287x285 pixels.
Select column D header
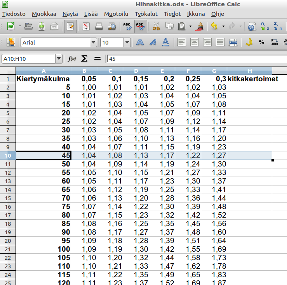136,71
